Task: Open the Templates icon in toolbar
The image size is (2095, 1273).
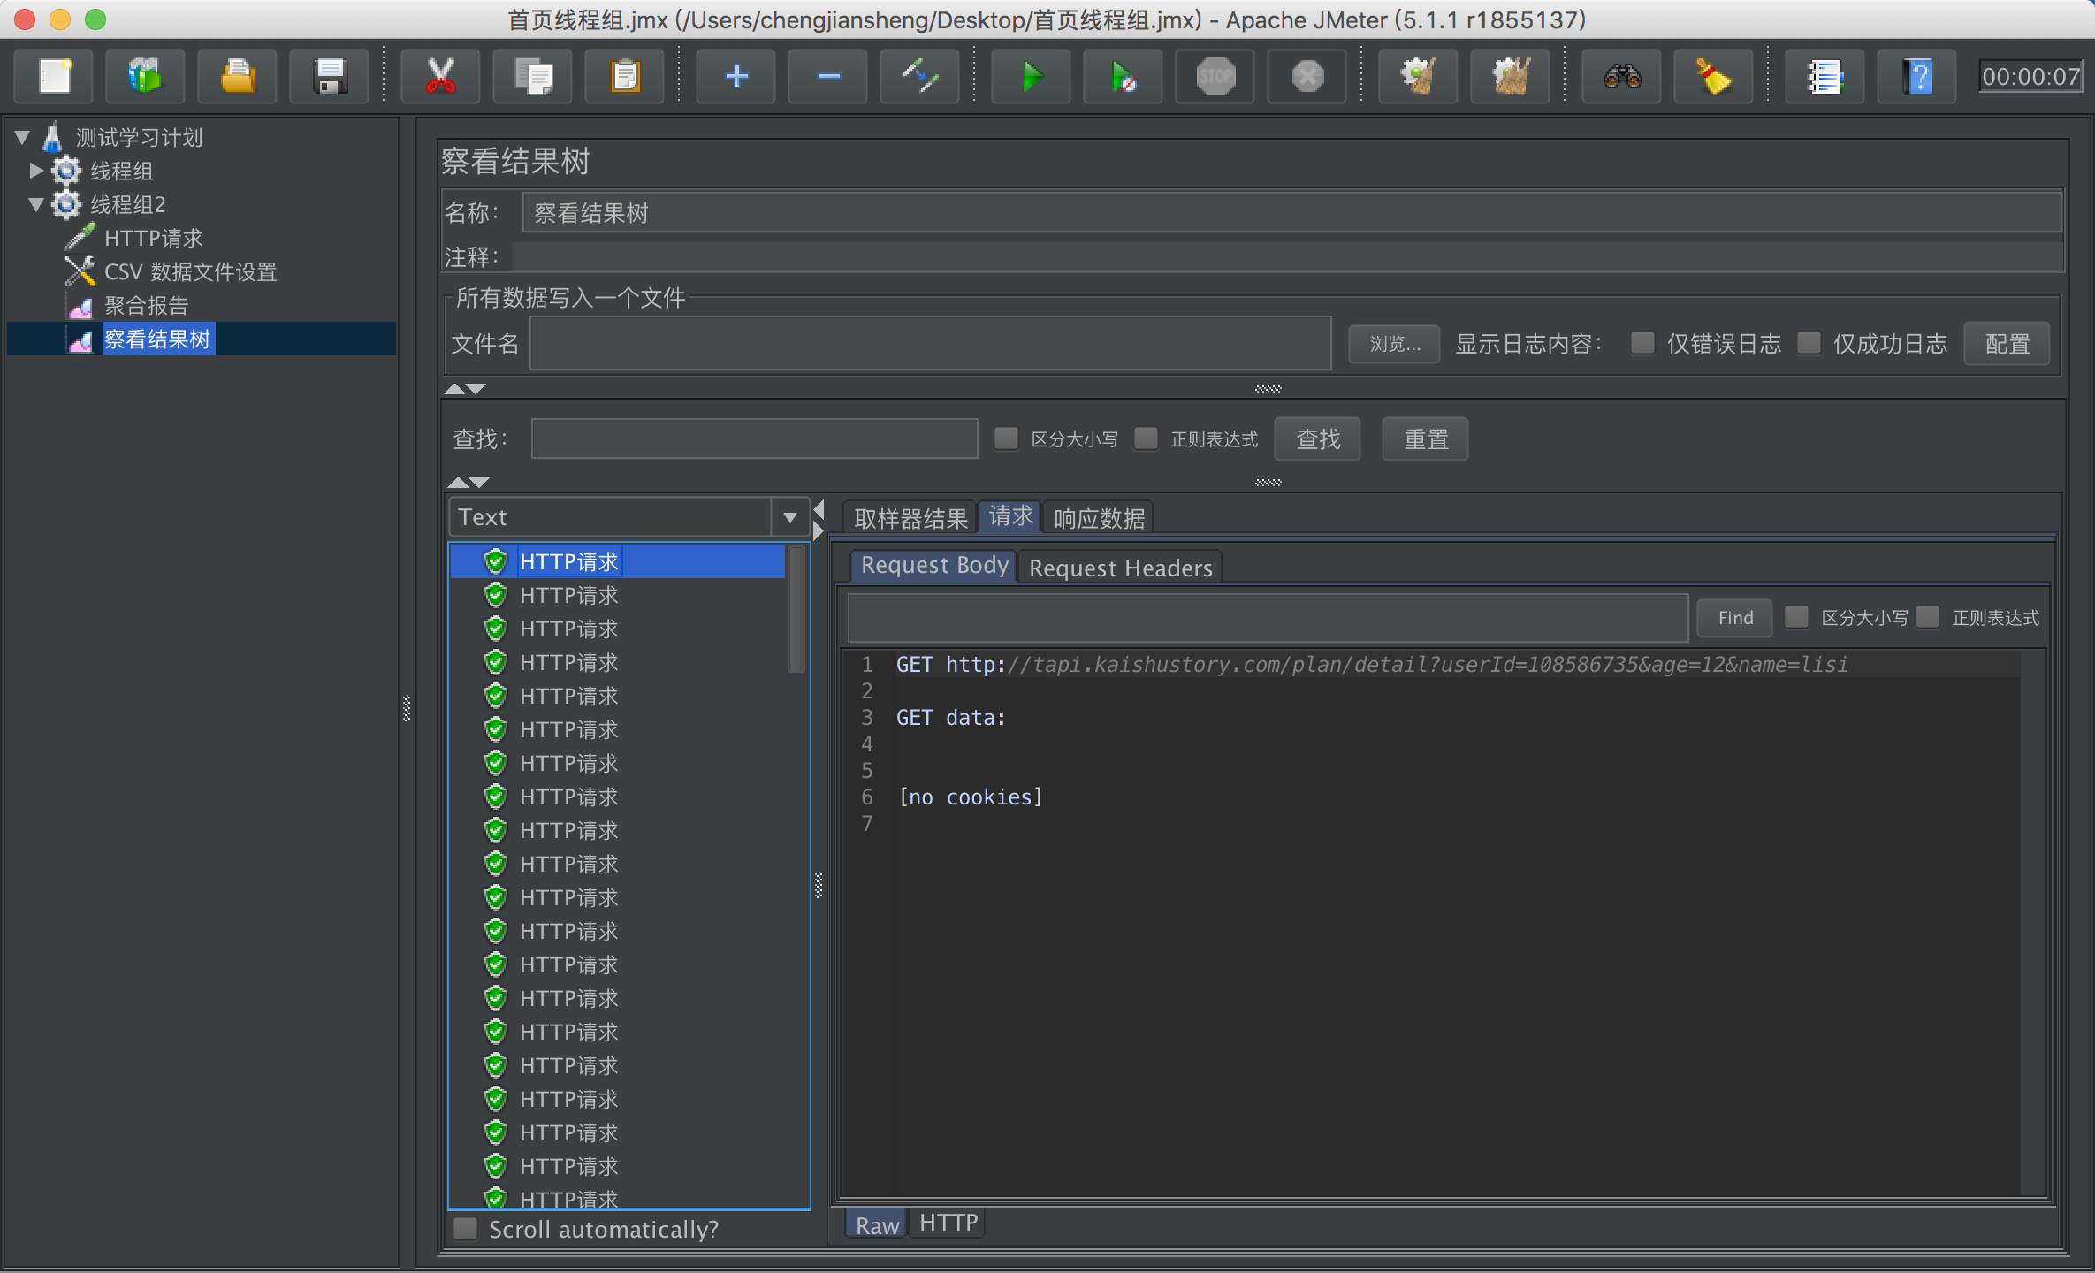Action: tap(146, 77)
